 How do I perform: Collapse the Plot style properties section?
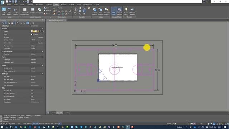click(42, 74)
